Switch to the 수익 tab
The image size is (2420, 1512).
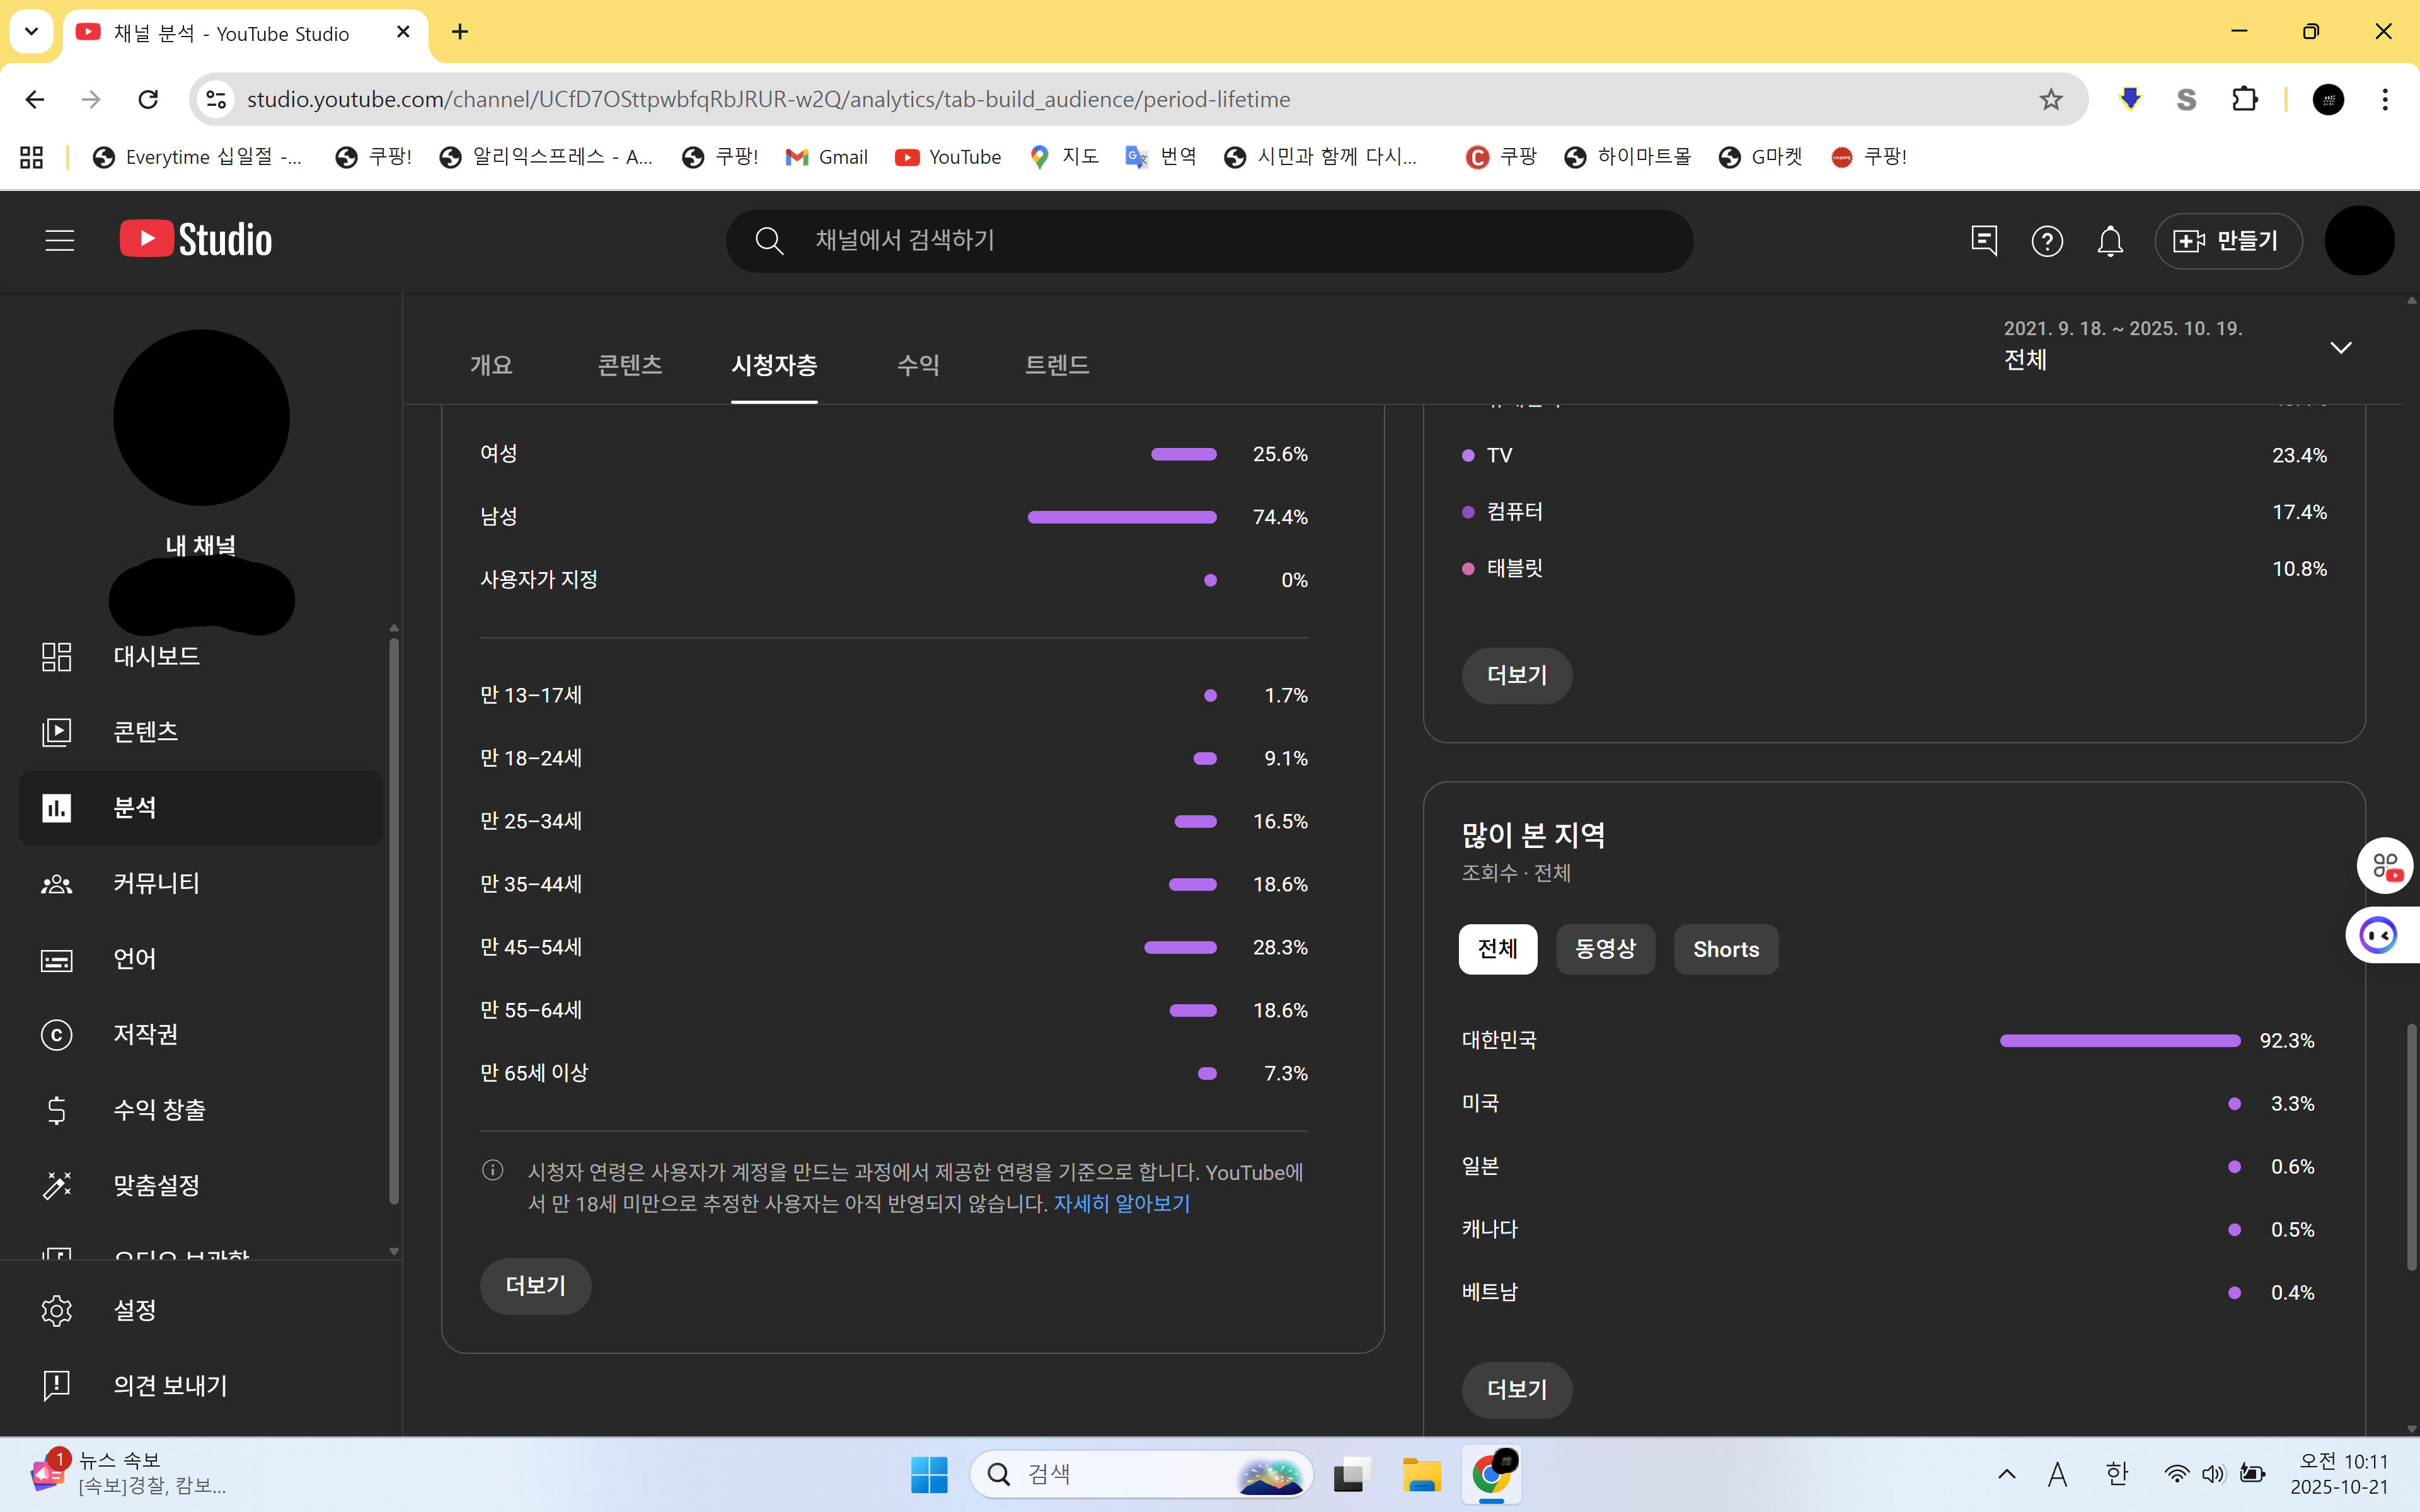click(918, 365)
